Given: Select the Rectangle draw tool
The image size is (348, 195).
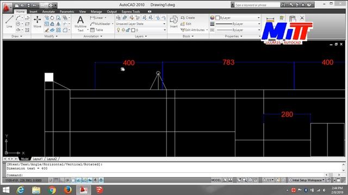Looking at the screenshot, I should point(27,24).
